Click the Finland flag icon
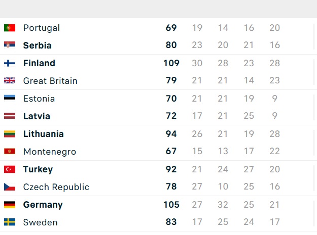The image size is (317, 235). tap(10, 63)
